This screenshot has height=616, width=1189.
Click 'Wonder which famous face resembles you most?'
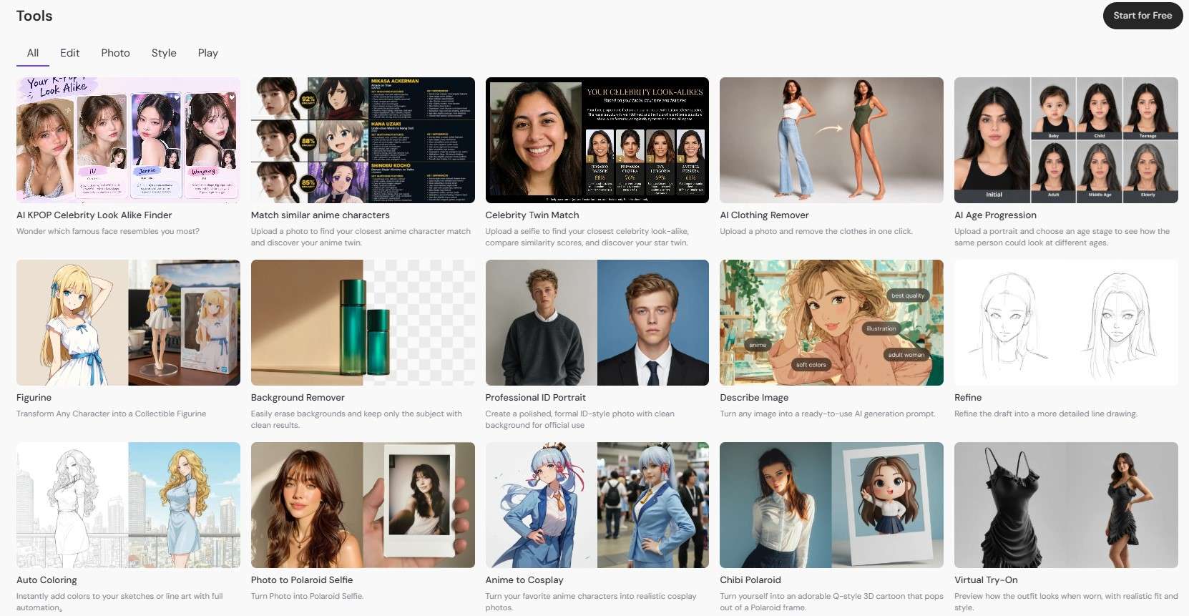(x=108, y=232)
